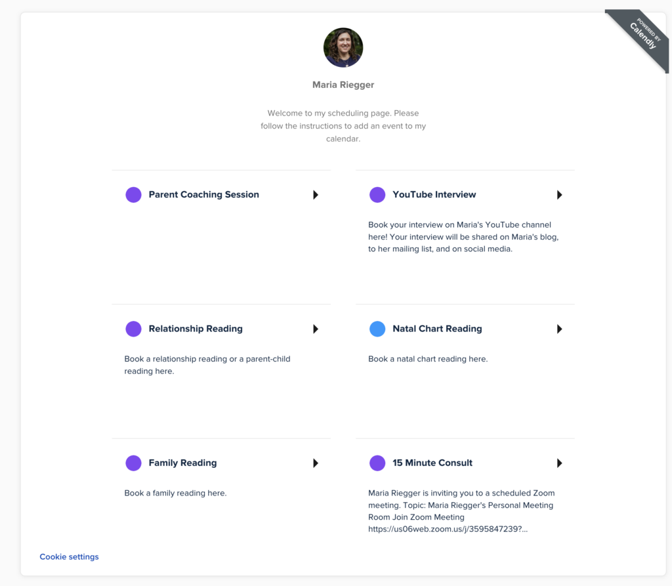Select the Relationship Reading event title

click(x=196, y=329)
